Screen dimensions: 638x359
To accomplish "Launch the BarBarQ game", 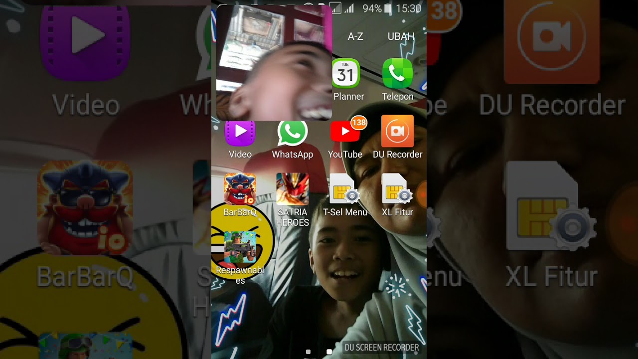I will [x=240, y=189].
